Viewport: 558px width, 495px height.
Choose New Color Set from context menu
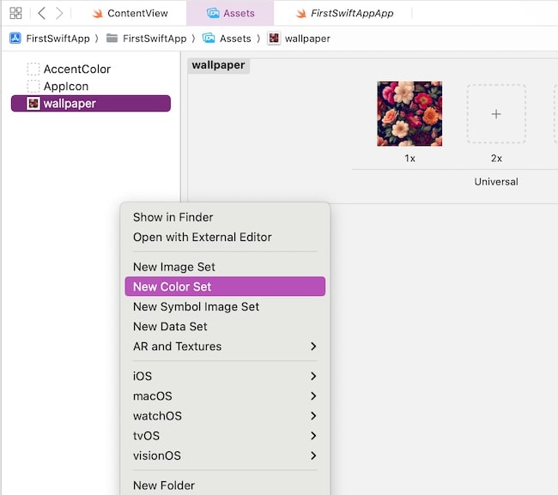click(224, 287)
